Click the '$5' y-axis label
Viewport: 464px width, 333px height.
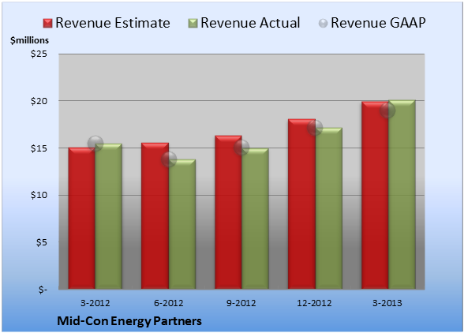(x=41, y=242)
